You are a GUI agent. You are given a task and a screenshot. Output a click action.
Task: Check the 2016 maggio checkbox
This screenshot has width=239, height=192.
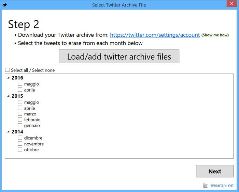tap(20, 84)
